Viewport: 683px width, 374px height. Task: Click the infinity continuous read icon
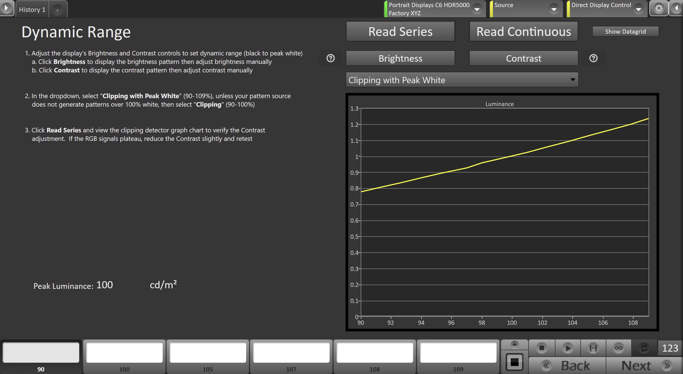click(x=618, y=348)
